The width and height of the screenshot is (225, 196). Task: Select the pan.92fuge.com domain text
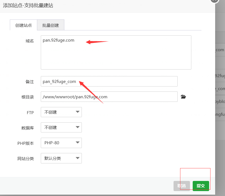(59, 40)
